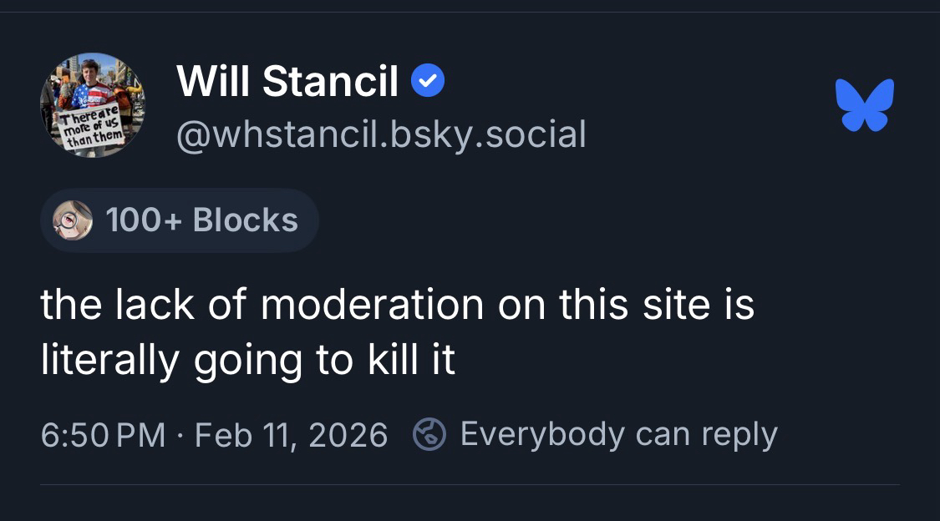Click the protest sign inside the avatar

pos(92,127)
